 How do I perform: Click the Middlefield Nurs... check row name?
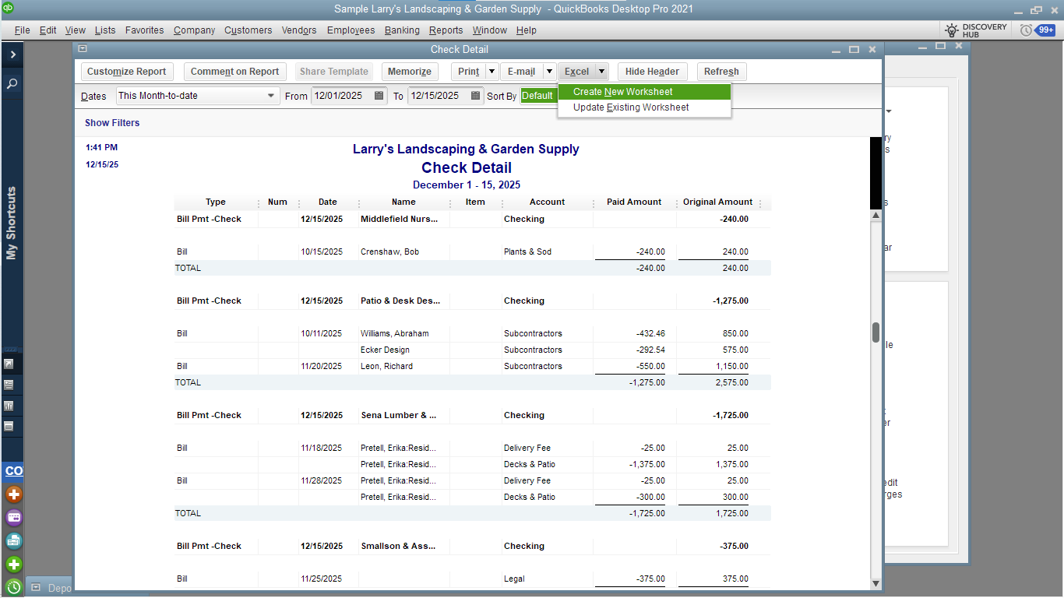(x=400, y=220)
